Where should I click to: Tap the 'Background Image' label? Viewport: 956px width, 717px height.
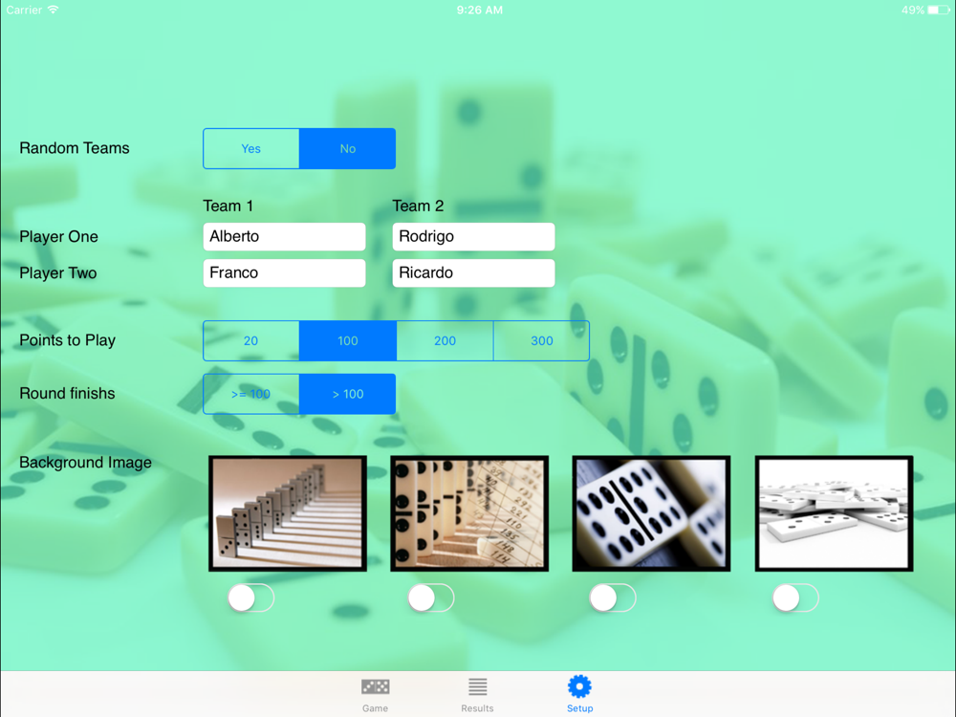pos(85,463)
